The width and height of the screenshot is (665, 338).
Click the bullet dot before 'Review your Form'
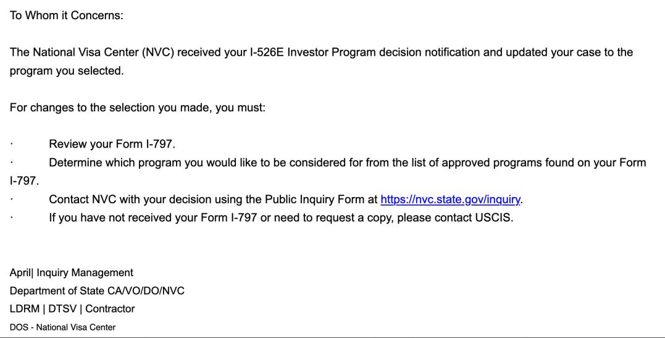(x=12, y=145)
